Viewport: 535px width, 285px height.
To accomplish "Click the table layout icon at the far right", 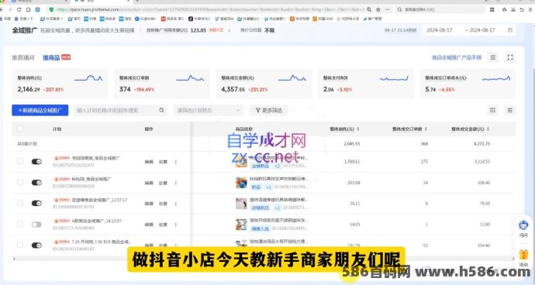I will coord(510,110).
